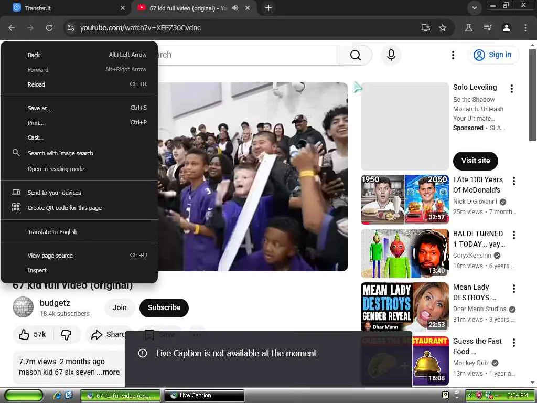Switch to Live Caption taskbar window
This screenshot has height=403, width=537.
pyautogui.click(x=204, y=396)
